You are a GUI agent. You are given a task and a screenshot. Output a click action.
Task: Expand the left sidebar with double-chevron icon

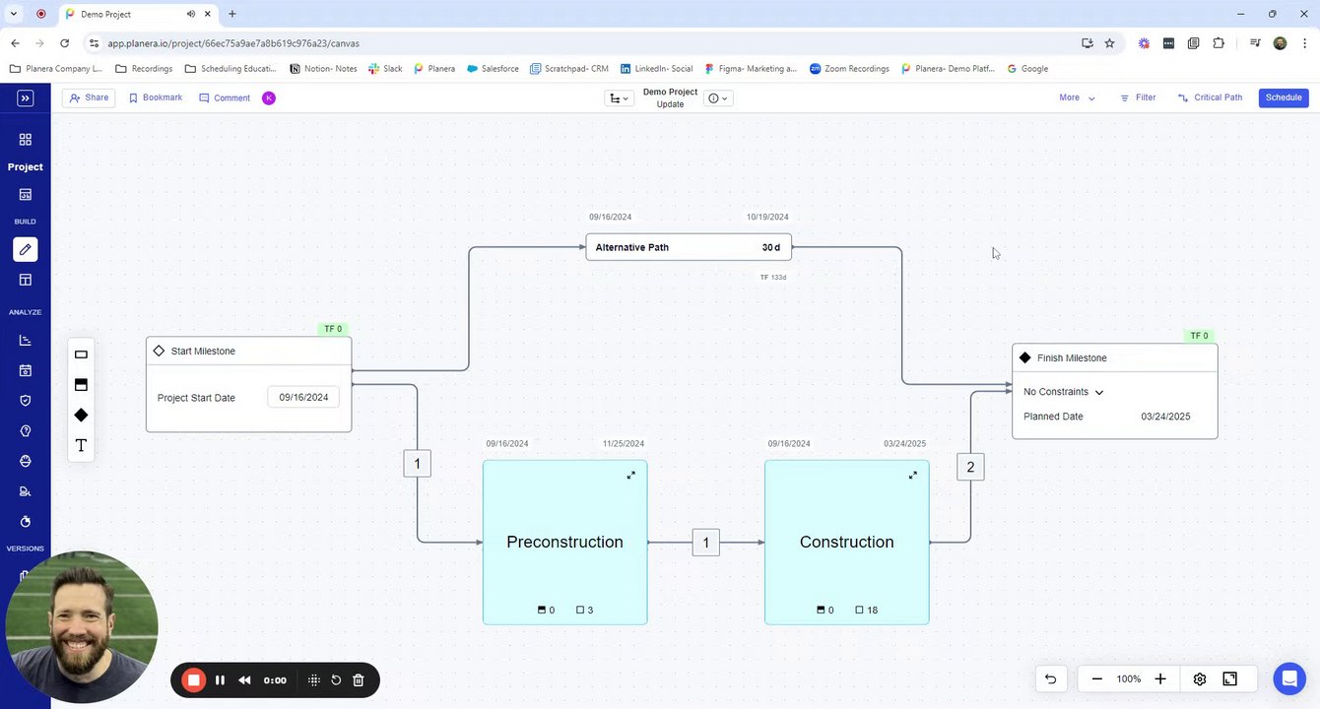pos(25,97)
